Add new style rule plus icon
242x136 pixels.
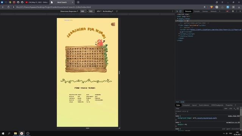click(234, 108)
